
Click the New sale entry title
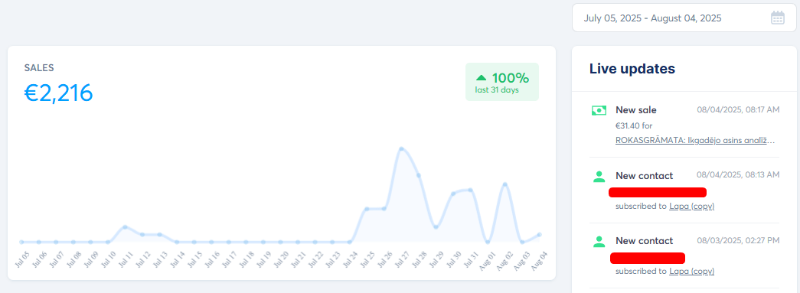pos(635,110)
